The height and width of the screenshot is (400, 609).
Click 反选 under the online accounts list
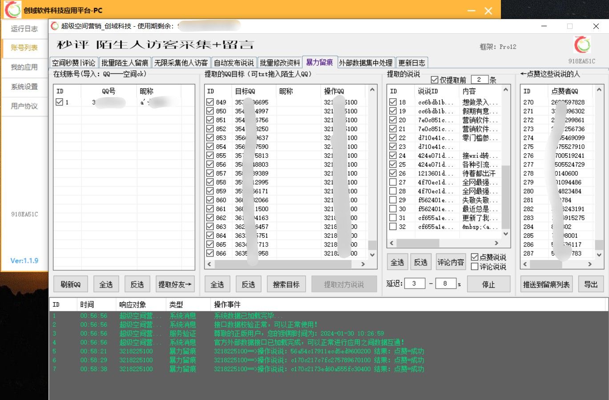(x=137, y=284)
